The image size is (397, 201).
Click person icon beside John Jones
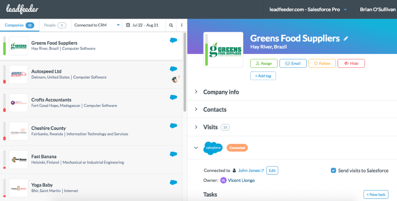(234, 170)
